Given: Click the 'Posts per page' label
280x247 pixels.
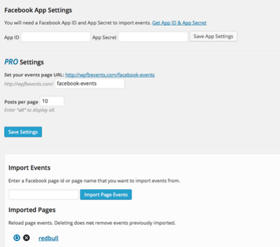Looking at the screenshot, I should click(x=21, y=102).
